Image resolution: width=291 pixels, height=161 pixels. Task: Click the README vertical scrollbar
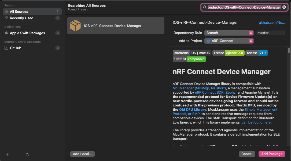point(289,50)
